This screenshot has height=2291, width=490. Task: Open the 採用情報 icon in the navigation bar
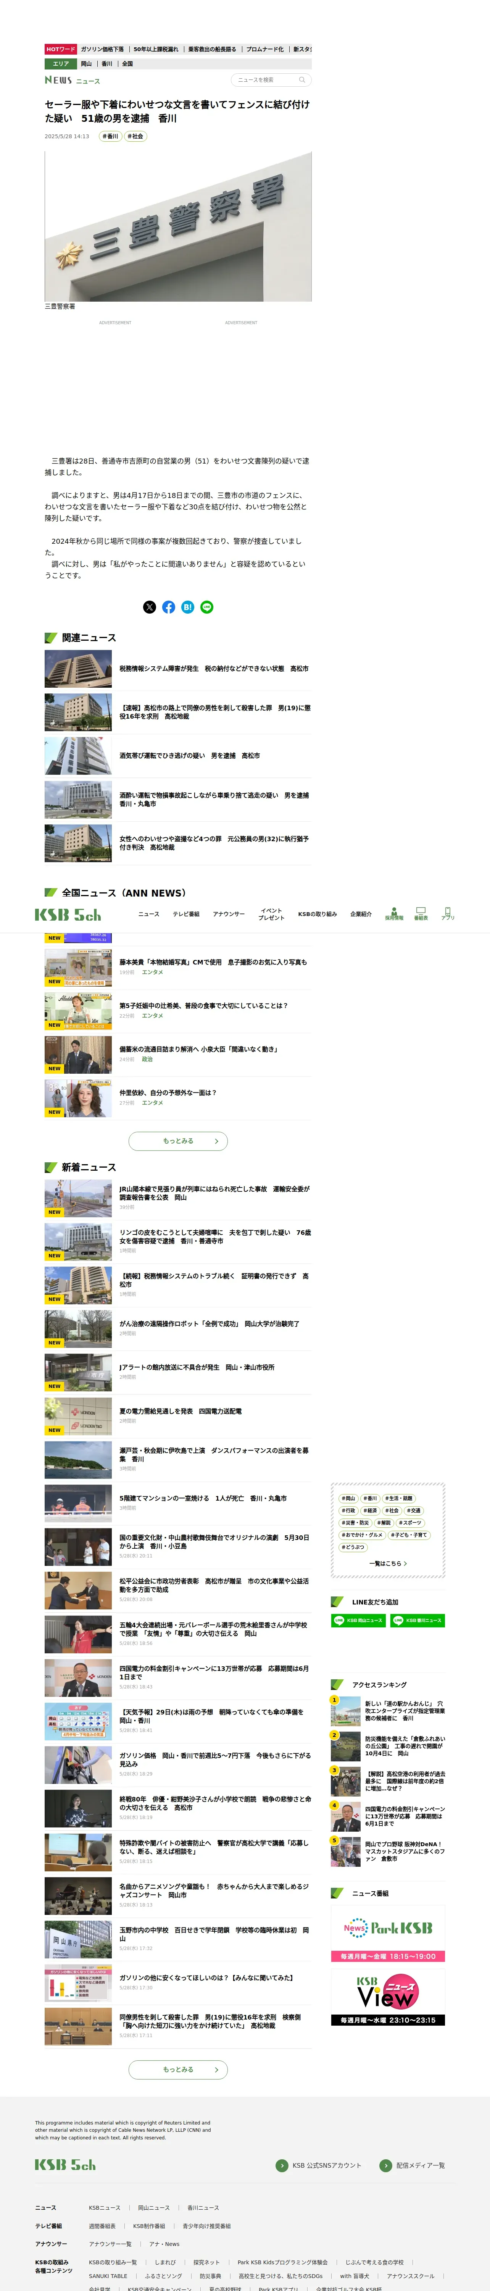[394, 913]
